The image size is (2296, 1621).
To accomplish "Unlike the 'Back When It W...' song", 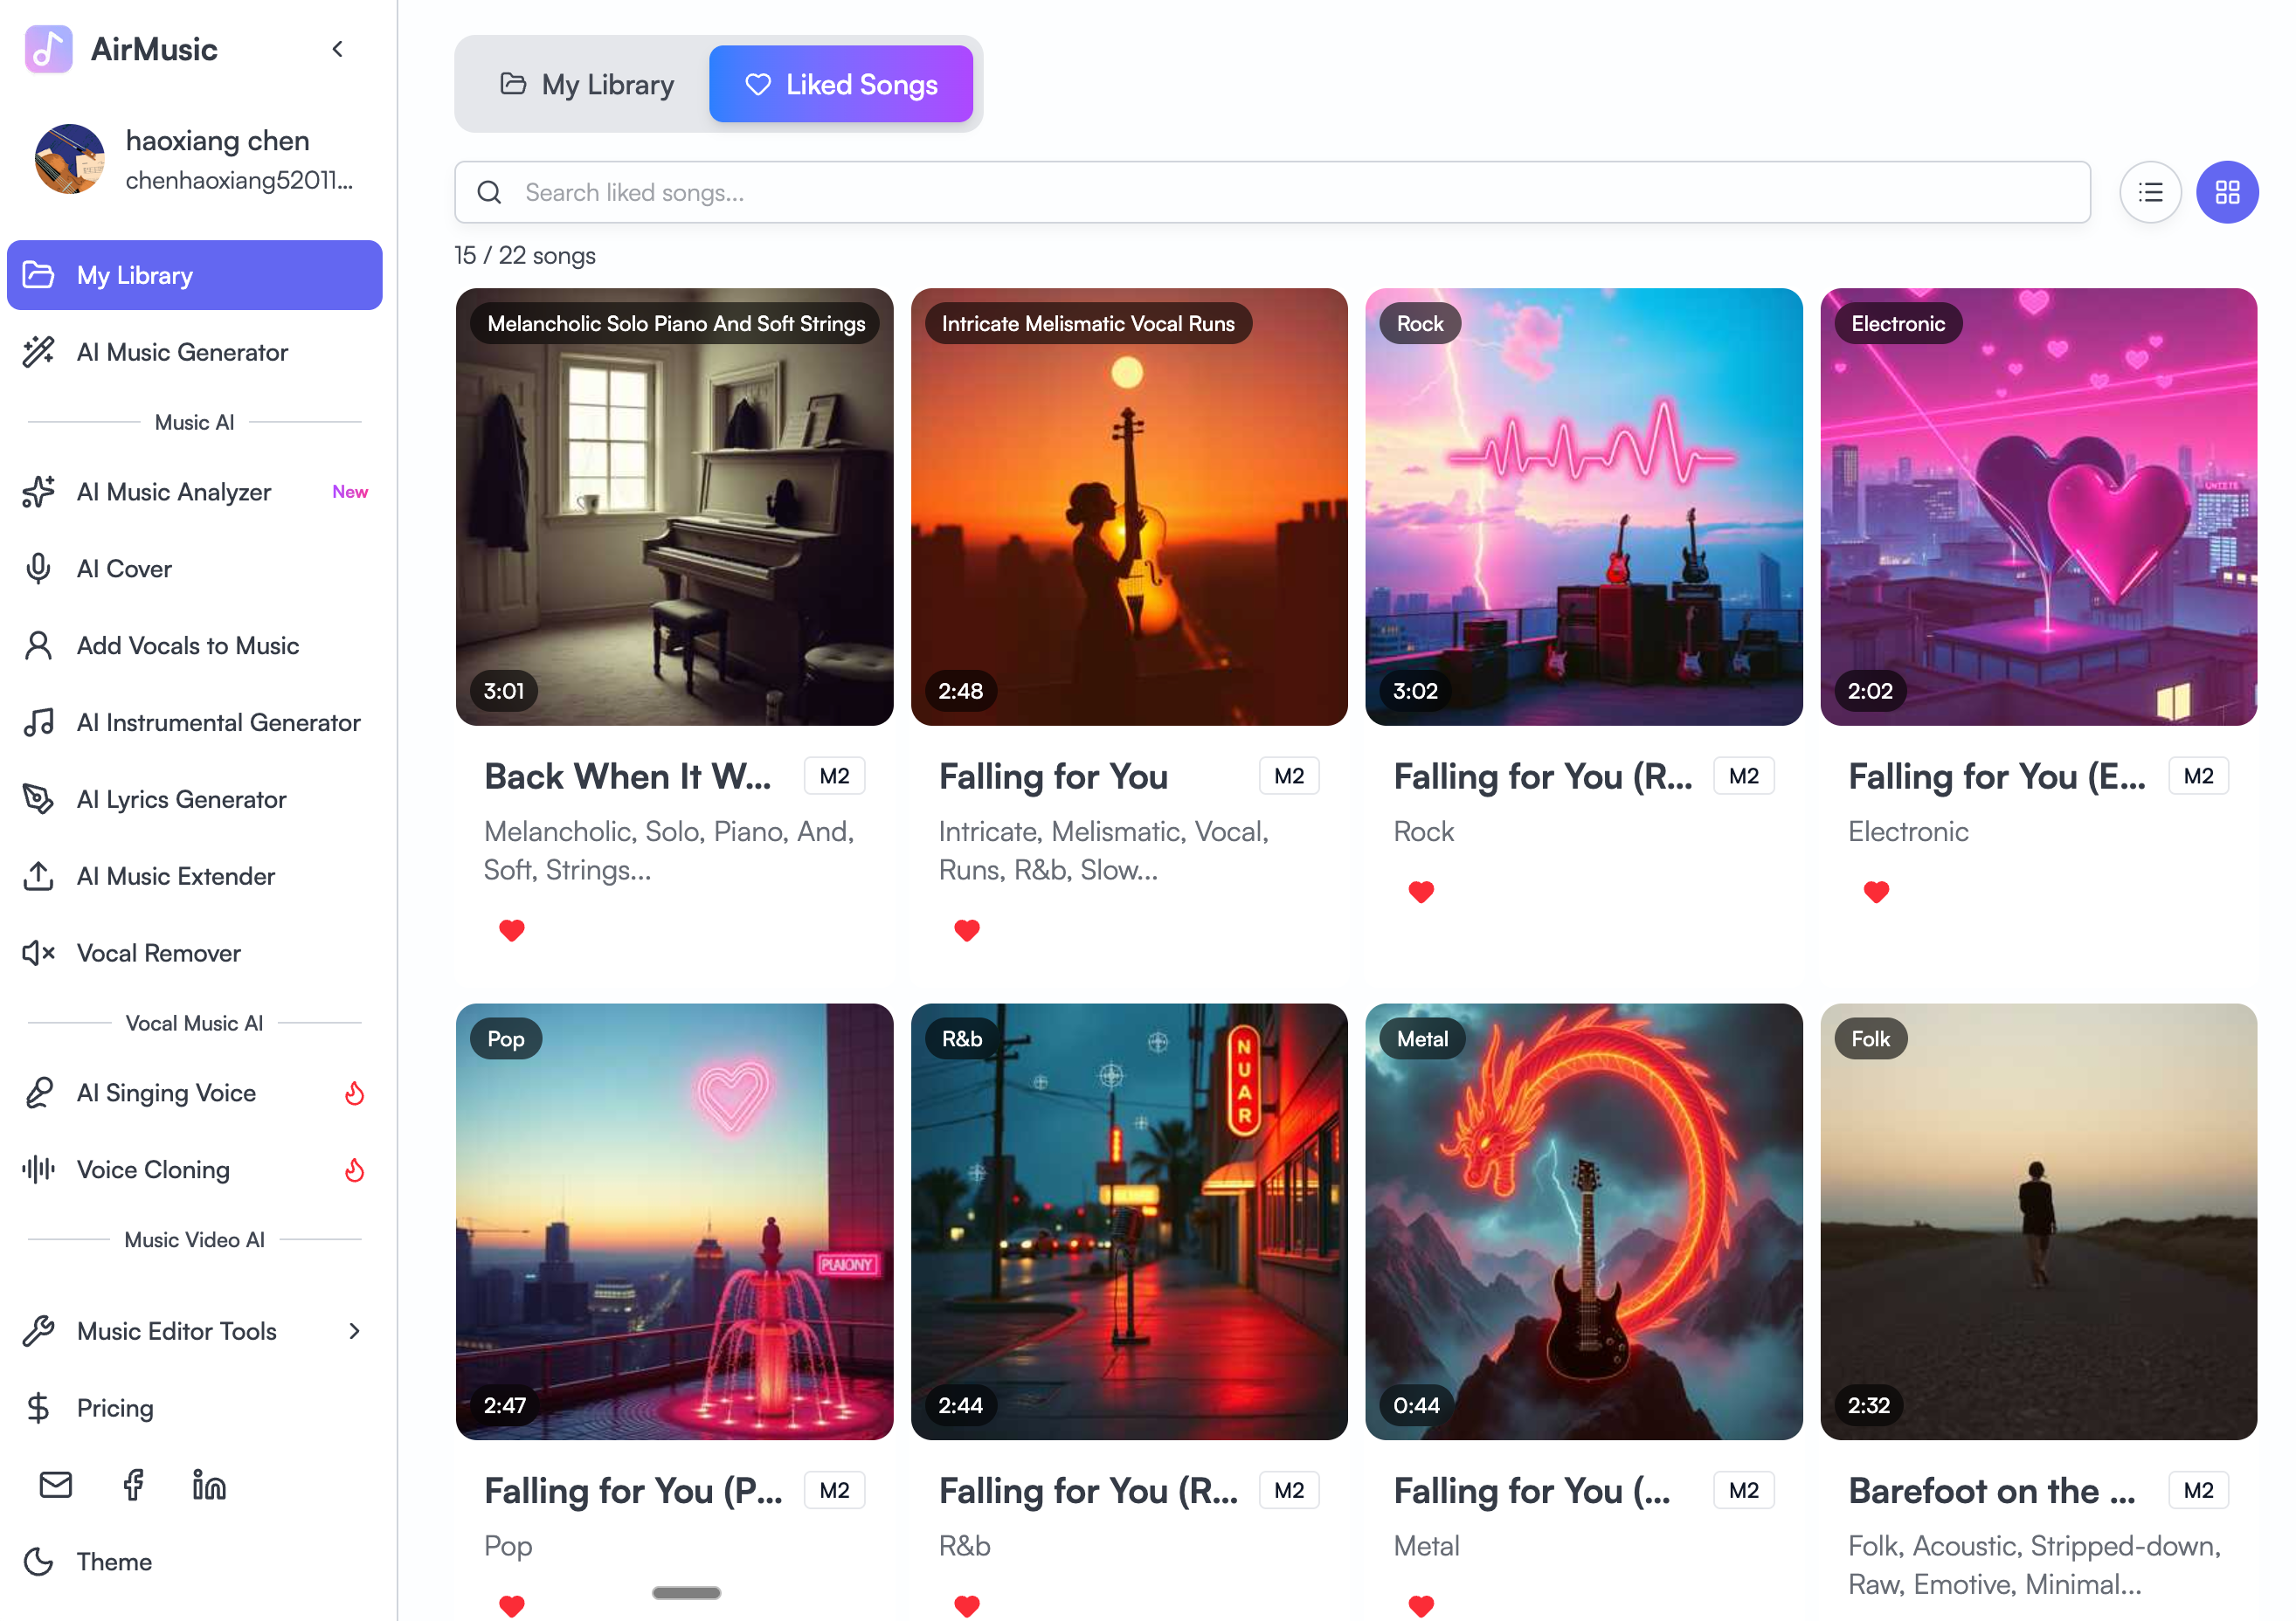I will (512, 929).
